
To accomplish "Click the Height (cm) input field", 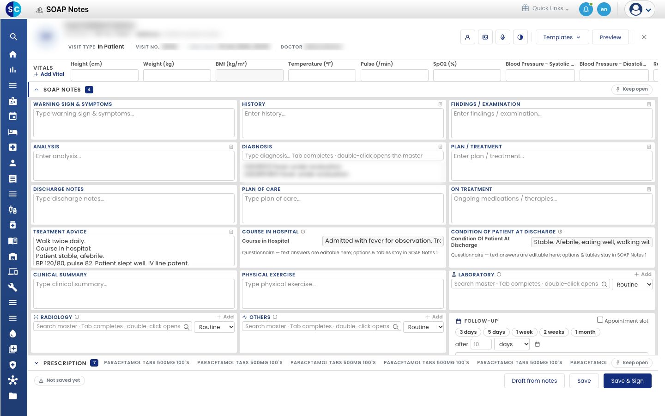I will click(104, 75).
